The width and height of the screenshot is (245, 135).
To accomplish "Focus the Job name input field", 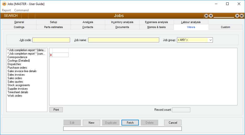I will [124, 40].
